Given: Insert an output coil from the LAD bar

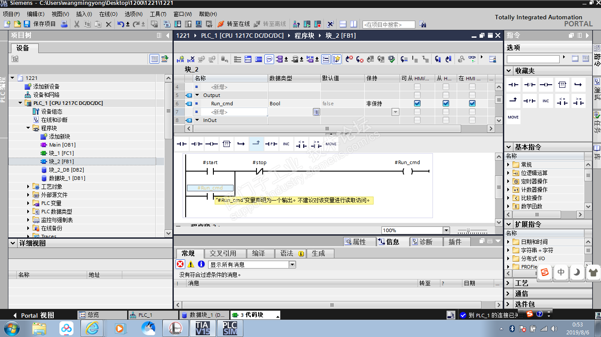Looking at the screenshot, I should (x=212, y=143).
